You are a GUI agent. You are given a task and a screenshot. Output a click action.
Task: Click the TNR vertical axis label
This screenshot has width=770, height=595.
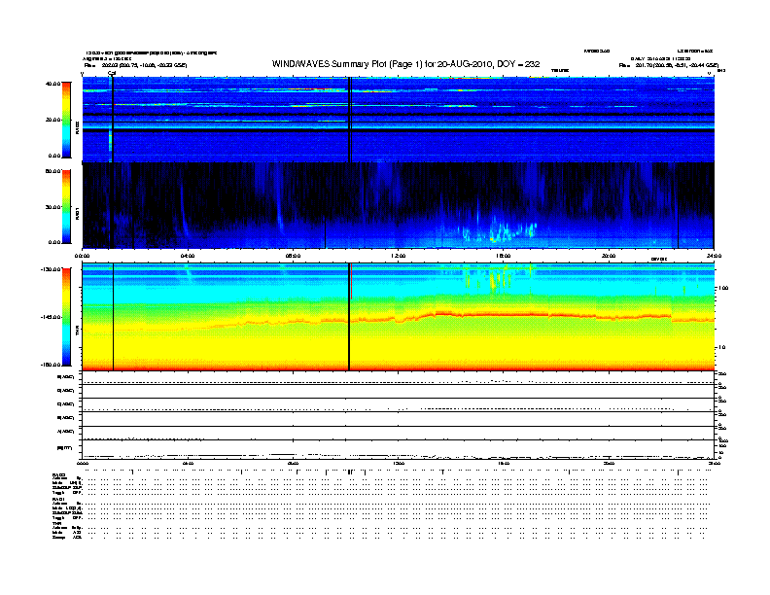tap(77, 332)
